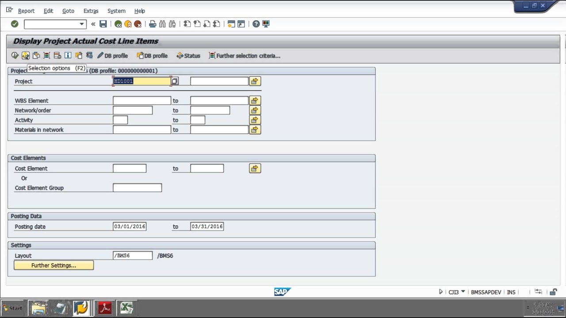Click WBS Element from-value field
566x318 pixels.
(142, 101)
